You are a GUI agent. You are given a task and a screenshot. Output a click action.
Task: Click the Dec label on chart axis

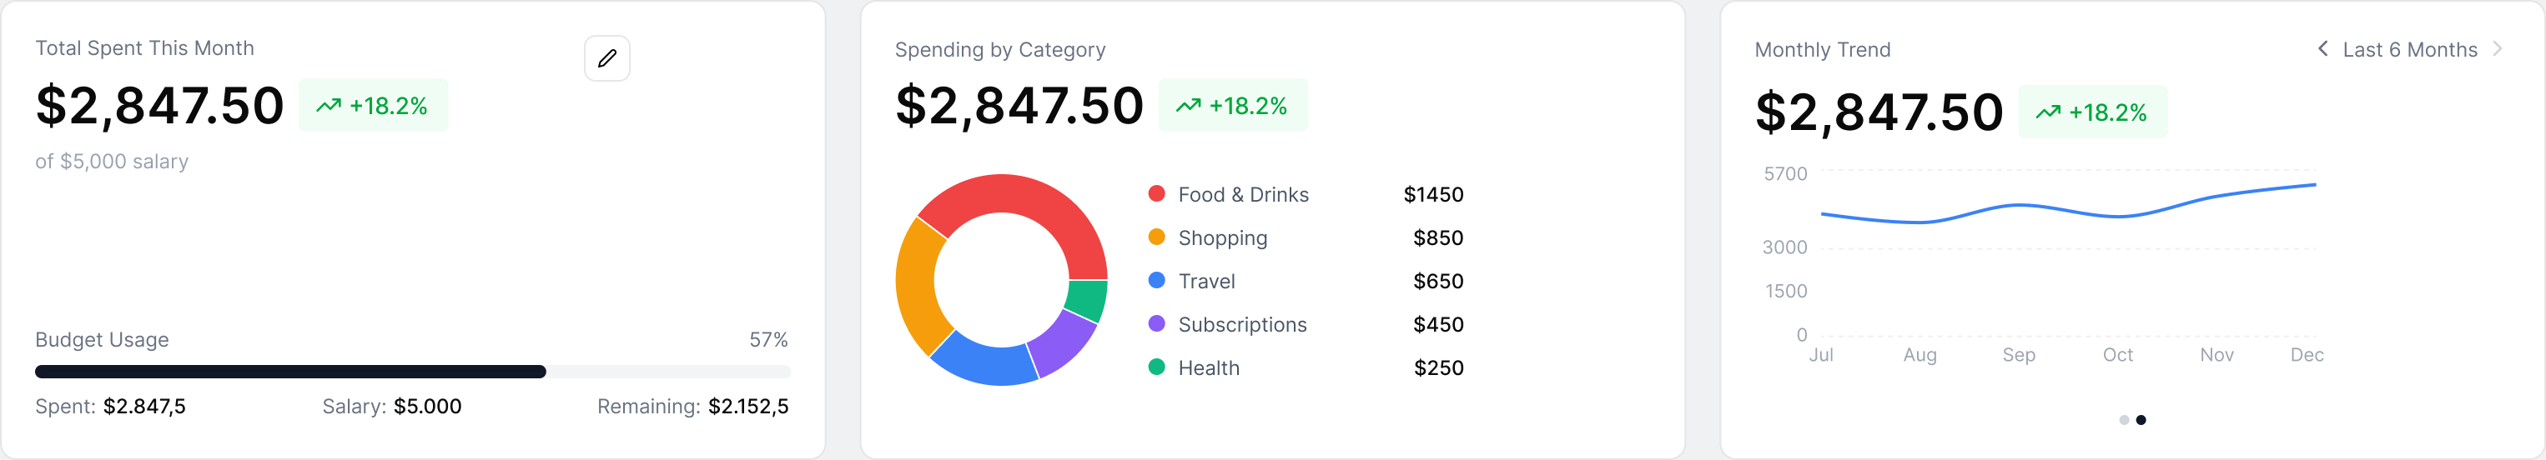[2307, 354]
